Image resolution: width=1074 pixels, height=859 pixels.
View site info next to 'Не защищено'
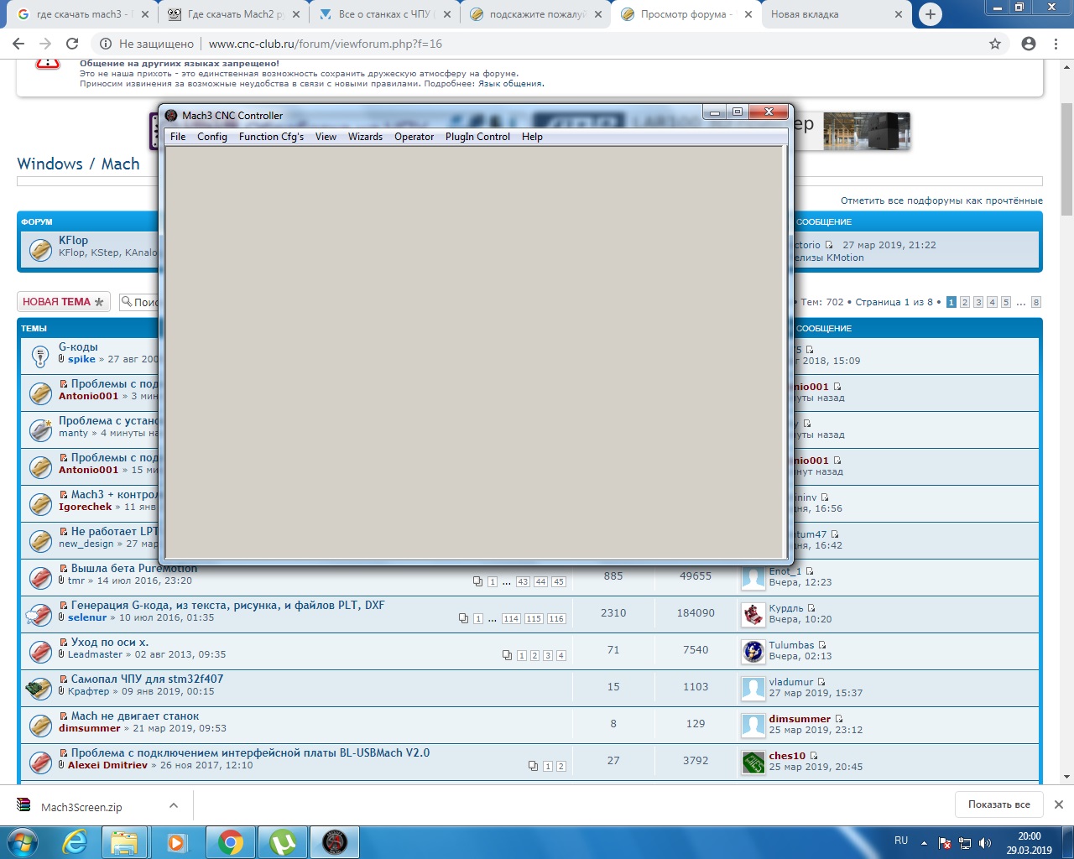point(106,44)
